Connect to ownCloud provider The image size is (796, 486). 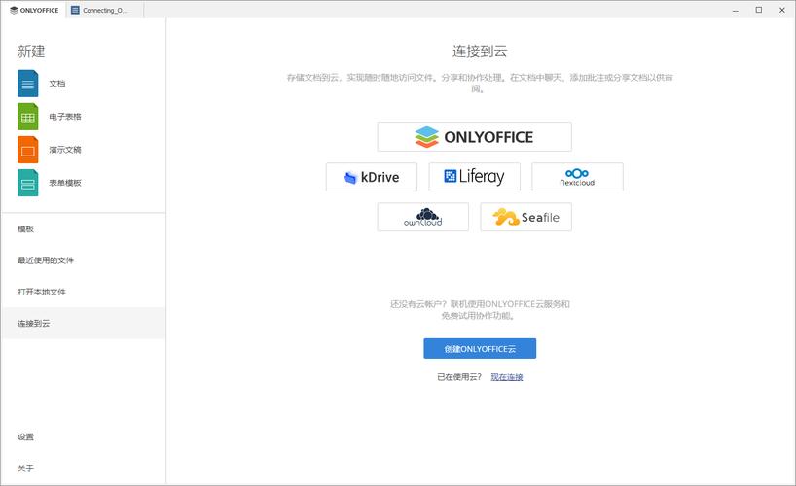click(423, 217)
